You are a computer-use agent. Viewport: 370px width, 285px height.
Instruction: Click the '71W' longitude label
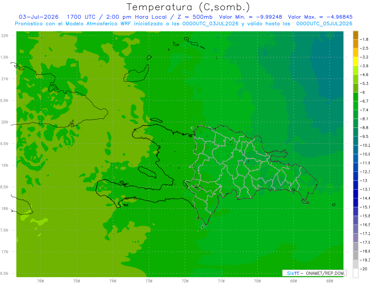pos(221,281)
